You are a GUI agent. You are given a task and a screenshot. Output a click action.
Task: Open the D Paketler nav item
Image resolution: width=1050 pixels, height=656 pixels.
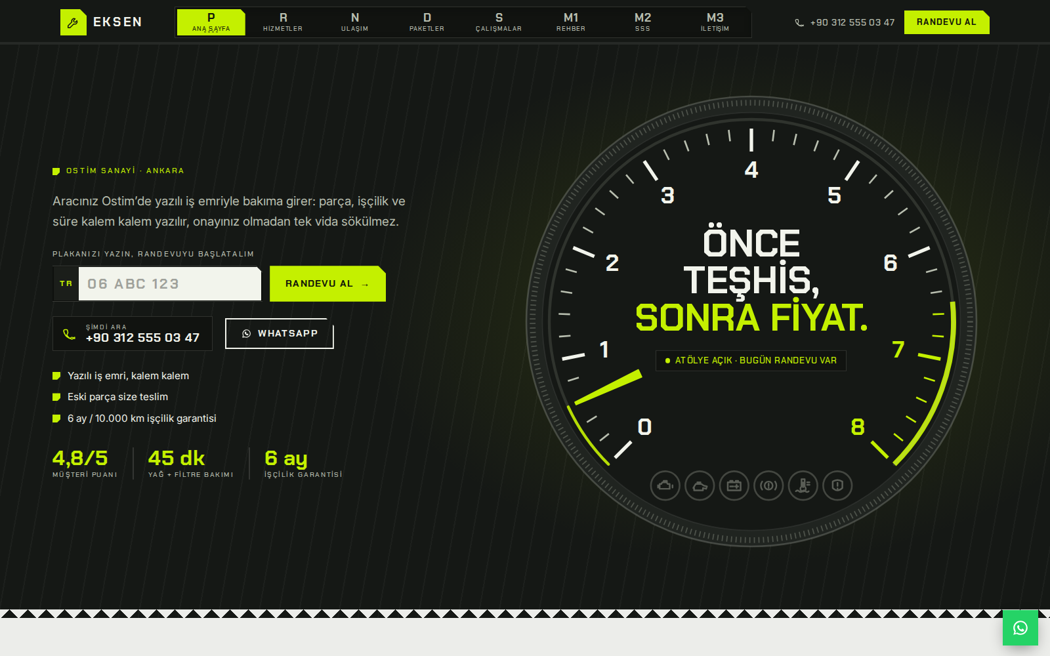click(427, 22)
